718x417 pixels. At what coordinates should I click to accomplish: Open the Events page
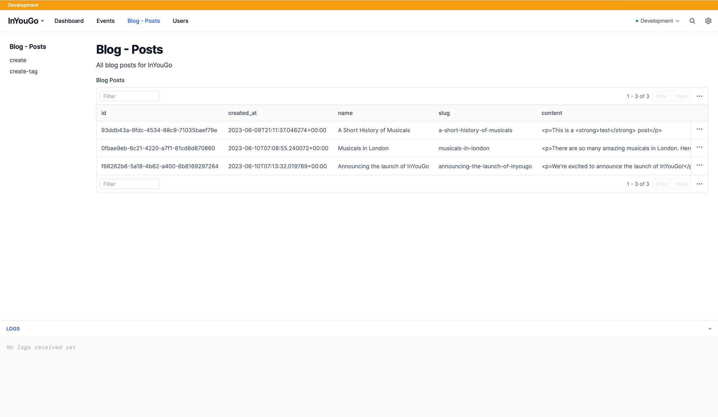pos(106,21)
